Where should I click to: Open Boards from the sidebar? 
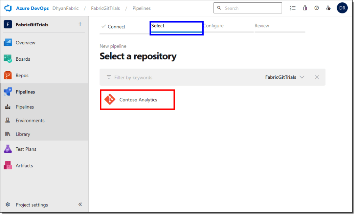23,59
